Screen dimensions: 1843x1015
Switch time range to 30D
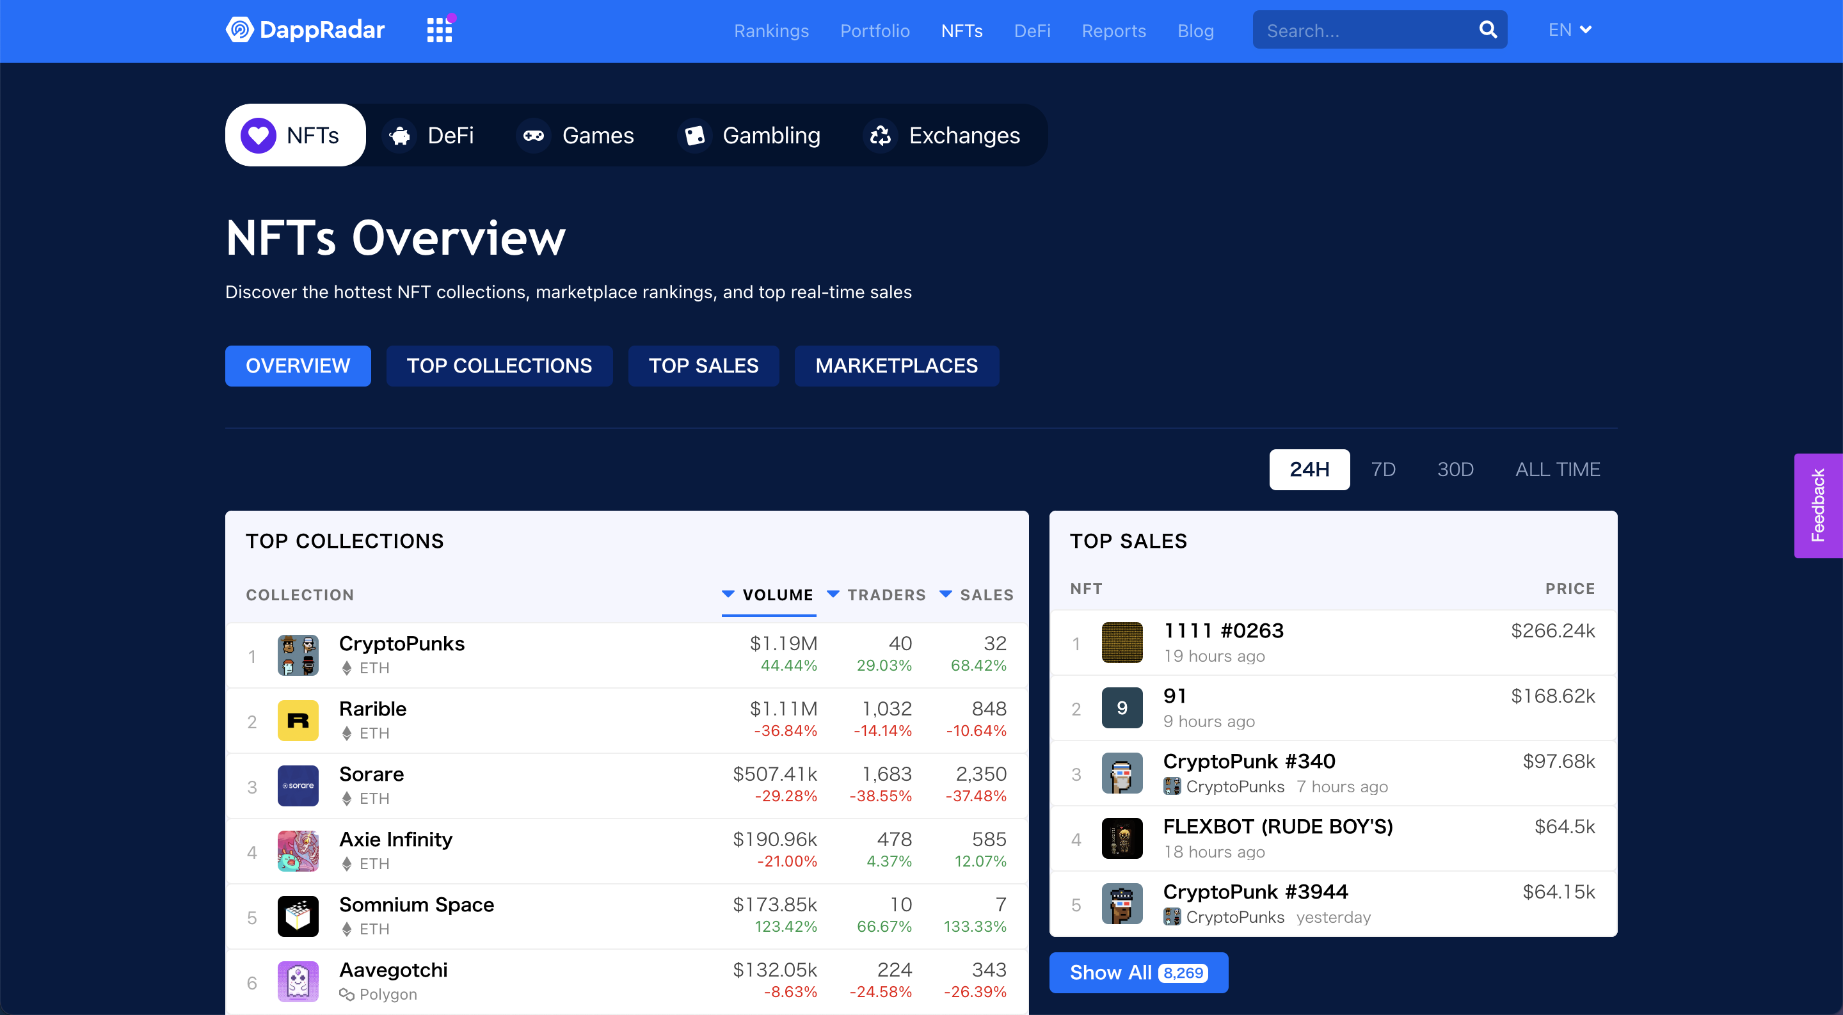(1455, 469)
